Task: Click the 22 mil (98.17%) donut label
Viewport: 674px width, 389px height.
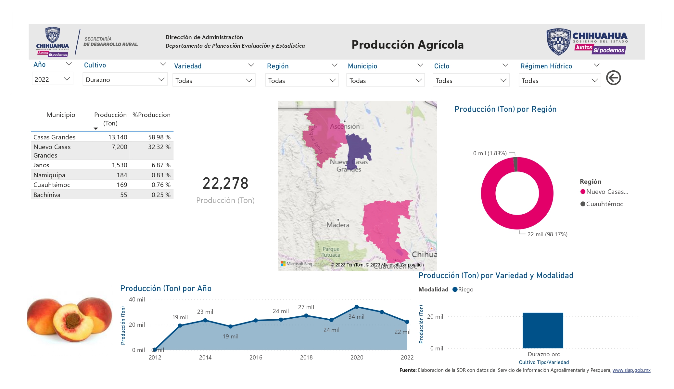Action: (547, 234)
